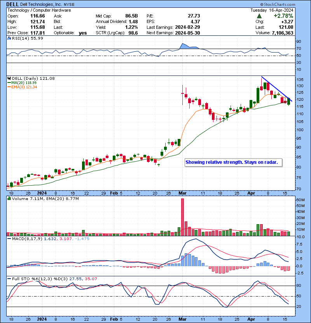
Task: Click the 135 price axis label
Action: click(x=300, y=79)
